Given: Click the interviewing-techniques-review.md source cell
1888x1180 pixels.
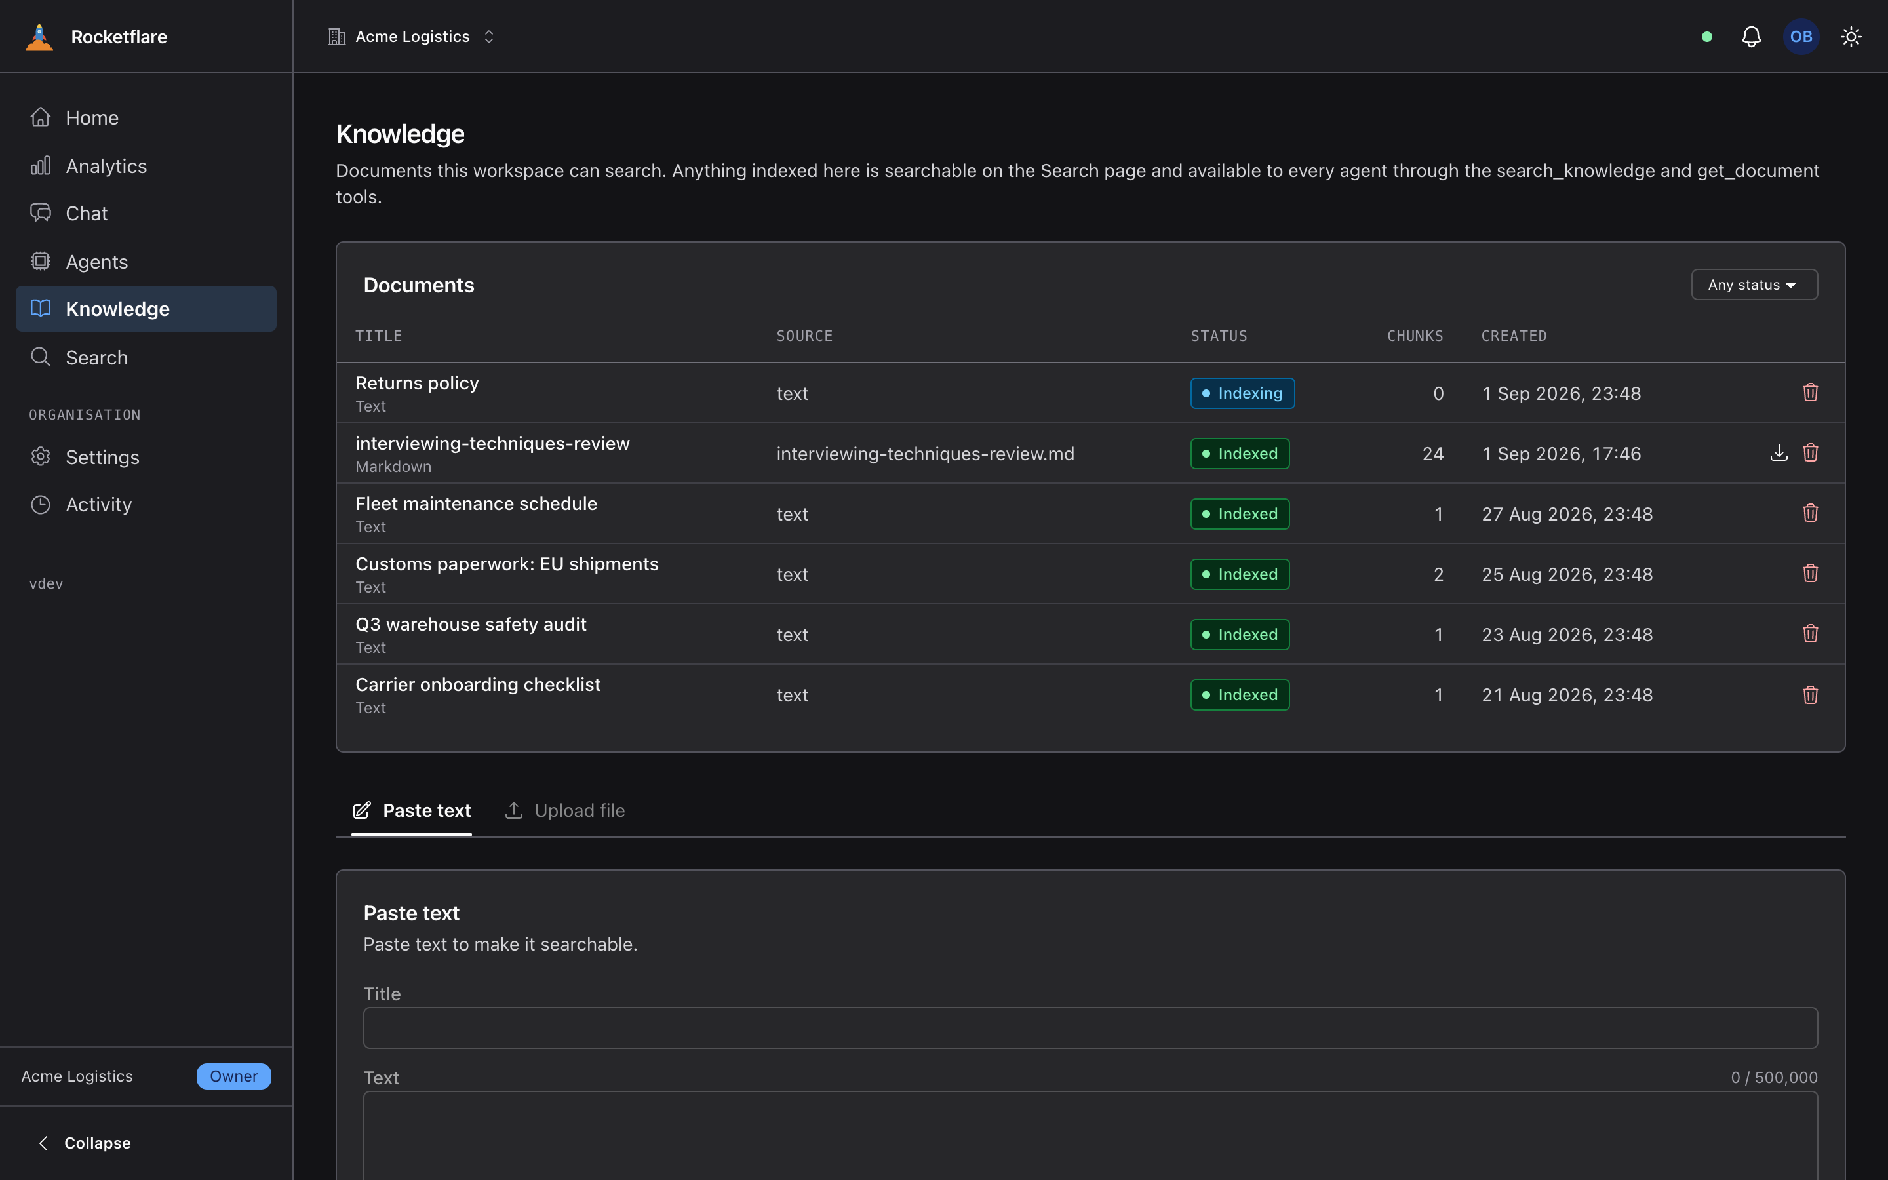Looking at the screenshot, I should (x=925, y=454).
